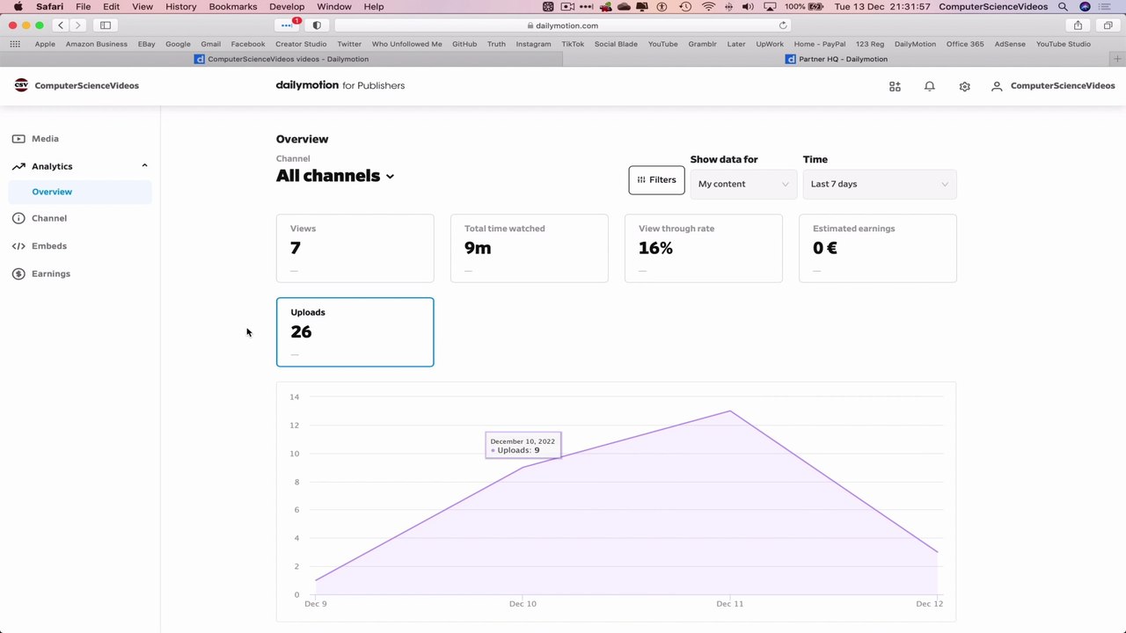The height and width of the screenshot is (633, 1126).
Task: Click Safari back navigation arrow
Action: pos(61,25)
